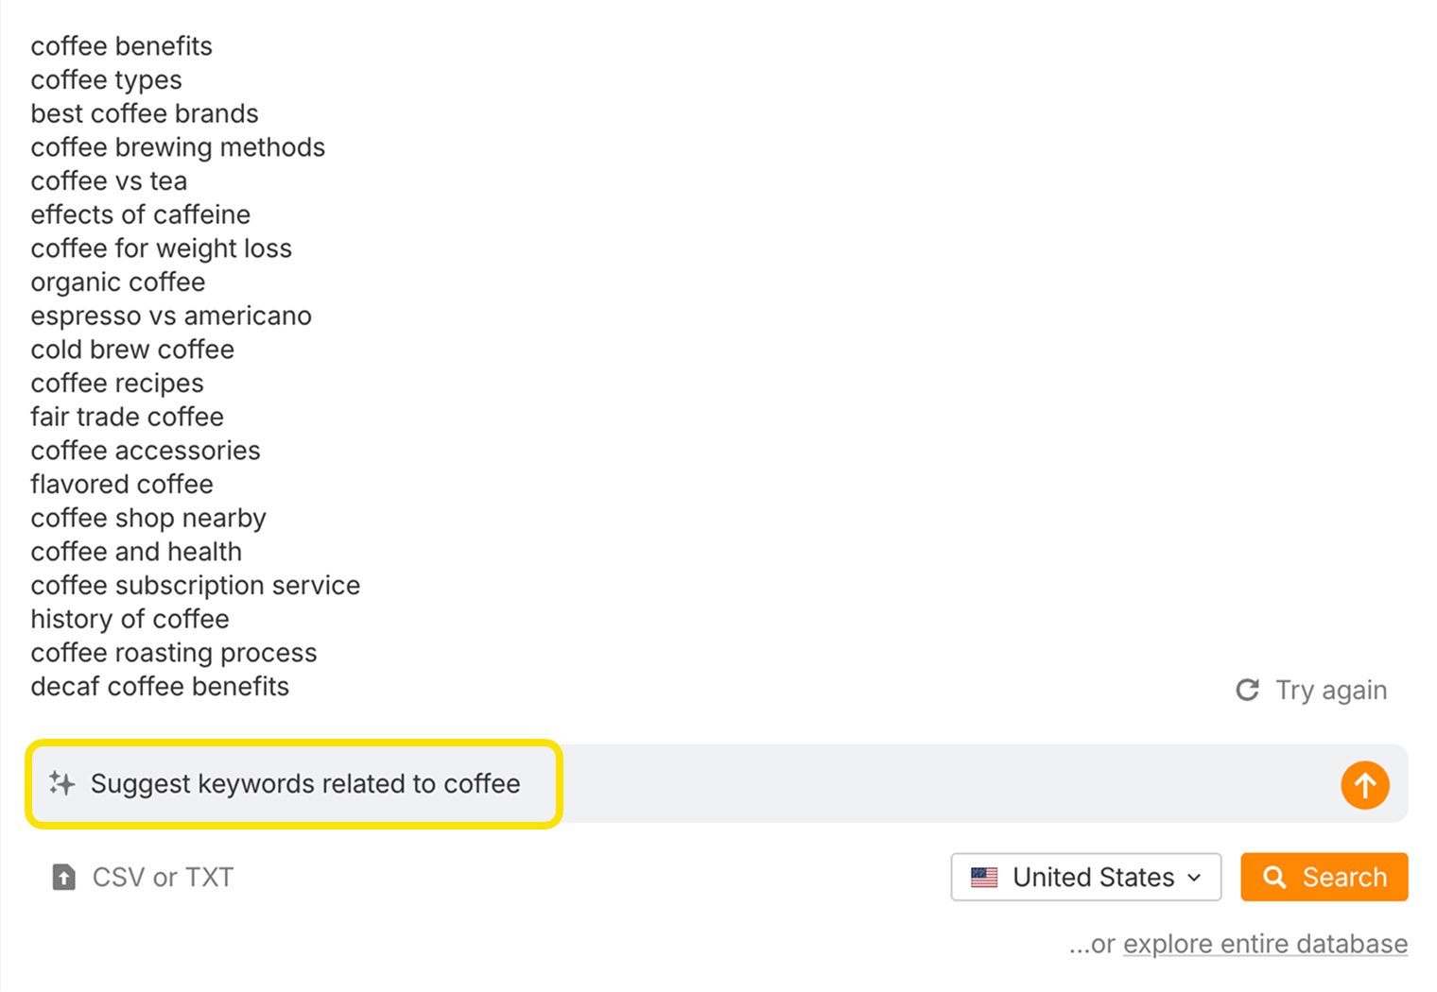Click the Search button
This screenshot has width=1437, height=992.
pos(1324,877)
